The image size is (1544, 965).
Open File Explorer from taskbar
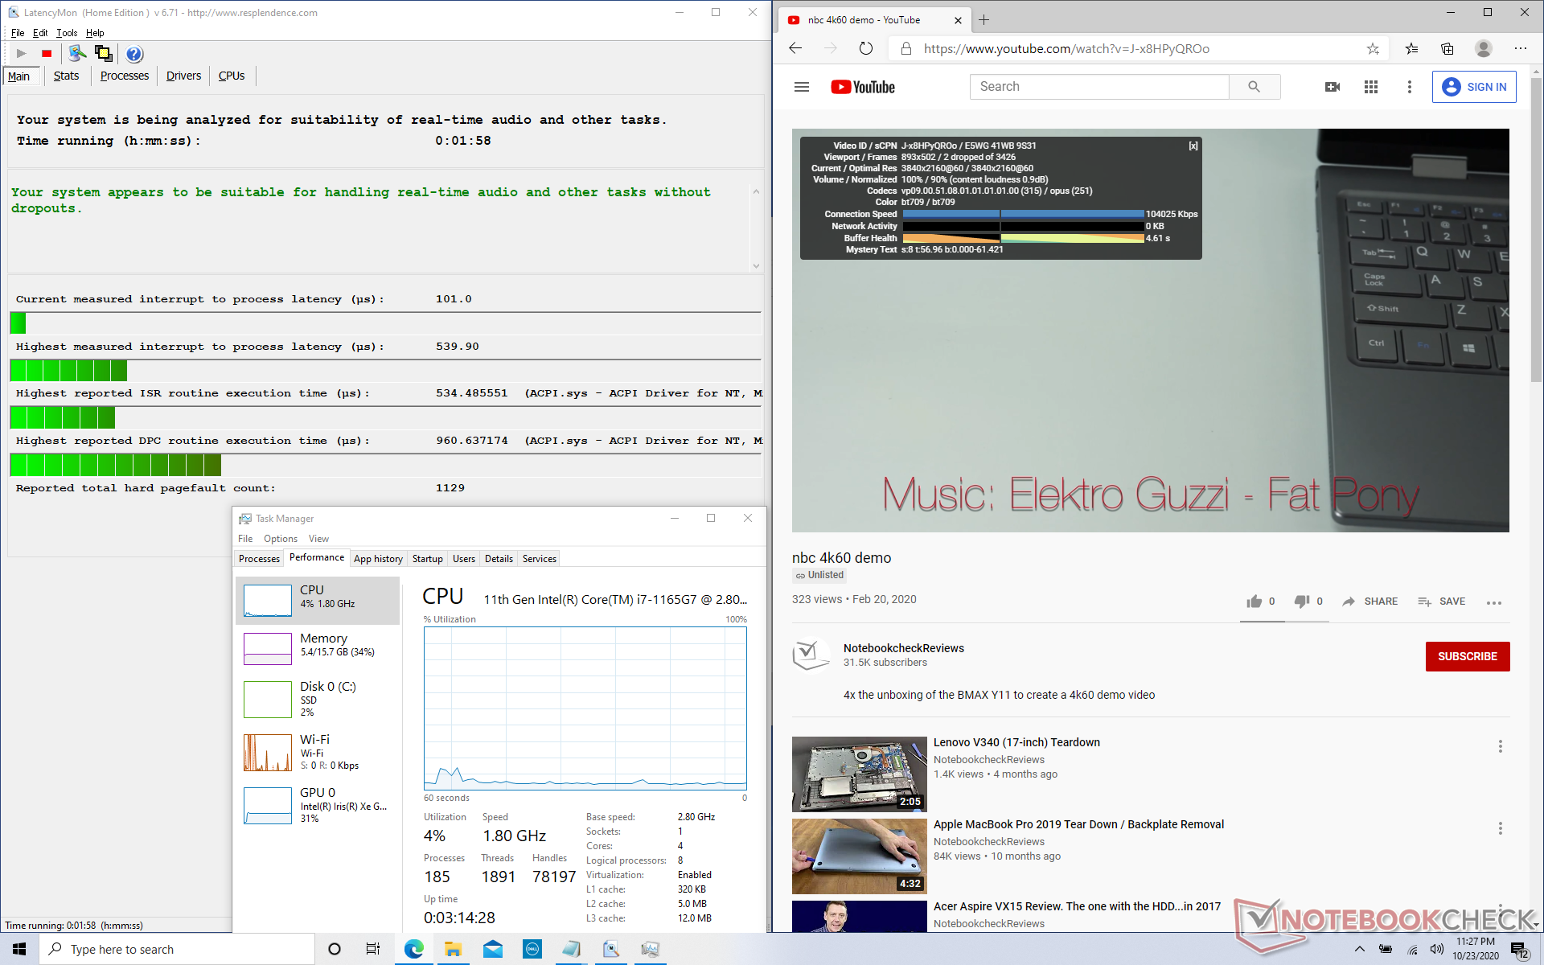[453, 949]
